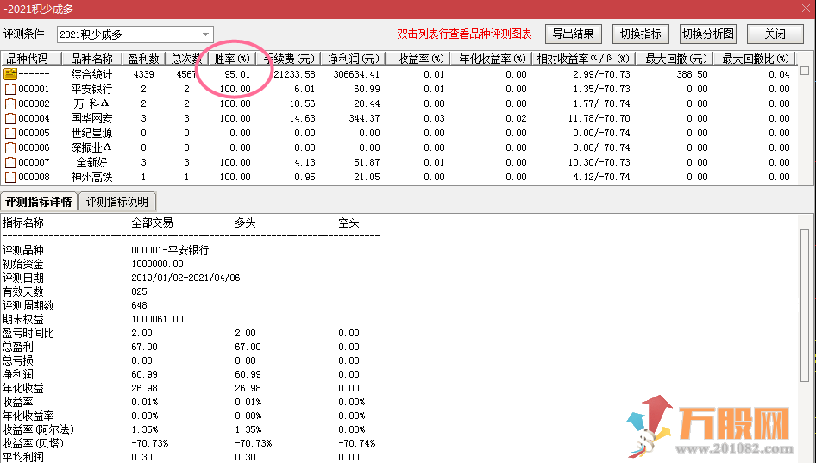
Task: Click the folder icon beside 综合统计 row
Action: (x=10, y=74)
